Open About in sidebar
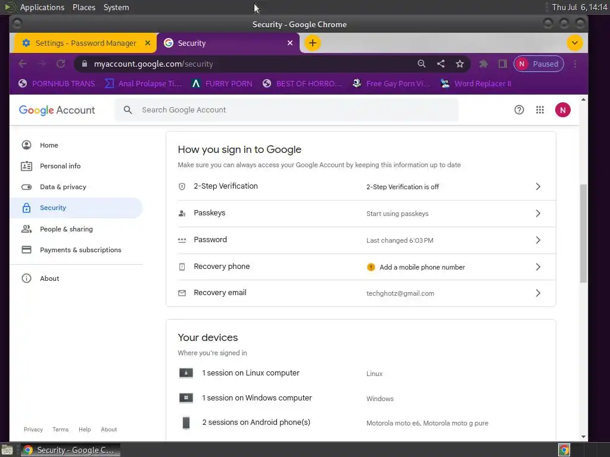The width and height of the screenshot is (610, 457). click(76, 278)
